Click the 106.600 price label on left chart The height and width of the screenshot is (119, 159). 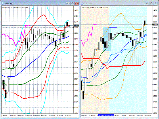click(76, 113)
